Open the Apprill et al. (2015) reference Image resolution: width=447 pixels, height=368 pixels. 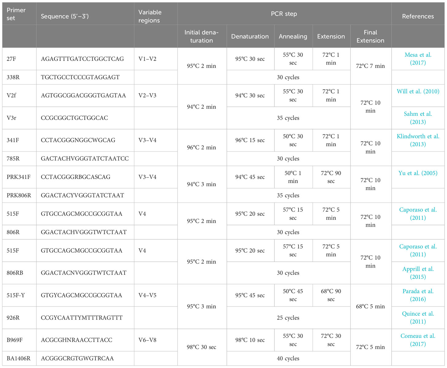click(x=418, y=273)
